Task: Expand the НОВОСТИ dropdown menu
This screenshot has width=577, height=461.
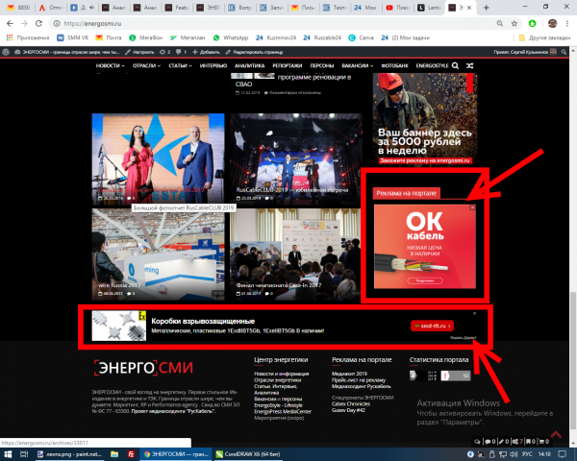Action: pos(110,66)
